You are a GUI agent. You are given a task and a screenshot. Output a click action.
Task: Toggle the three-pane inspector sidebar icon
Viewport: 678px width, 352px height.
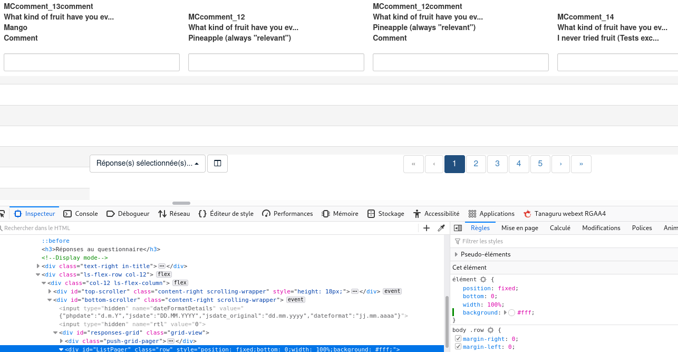(x=458, y=228)
